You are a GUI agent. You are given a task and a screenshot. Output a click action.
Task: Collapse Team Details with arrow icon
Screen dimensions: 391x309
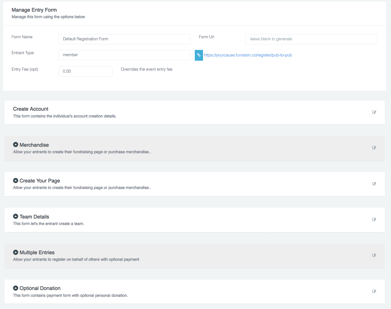coord(16,216)
